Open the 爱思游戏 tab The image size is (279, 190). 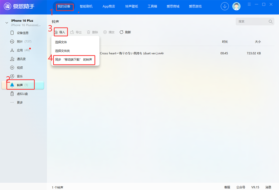(195, 6)
